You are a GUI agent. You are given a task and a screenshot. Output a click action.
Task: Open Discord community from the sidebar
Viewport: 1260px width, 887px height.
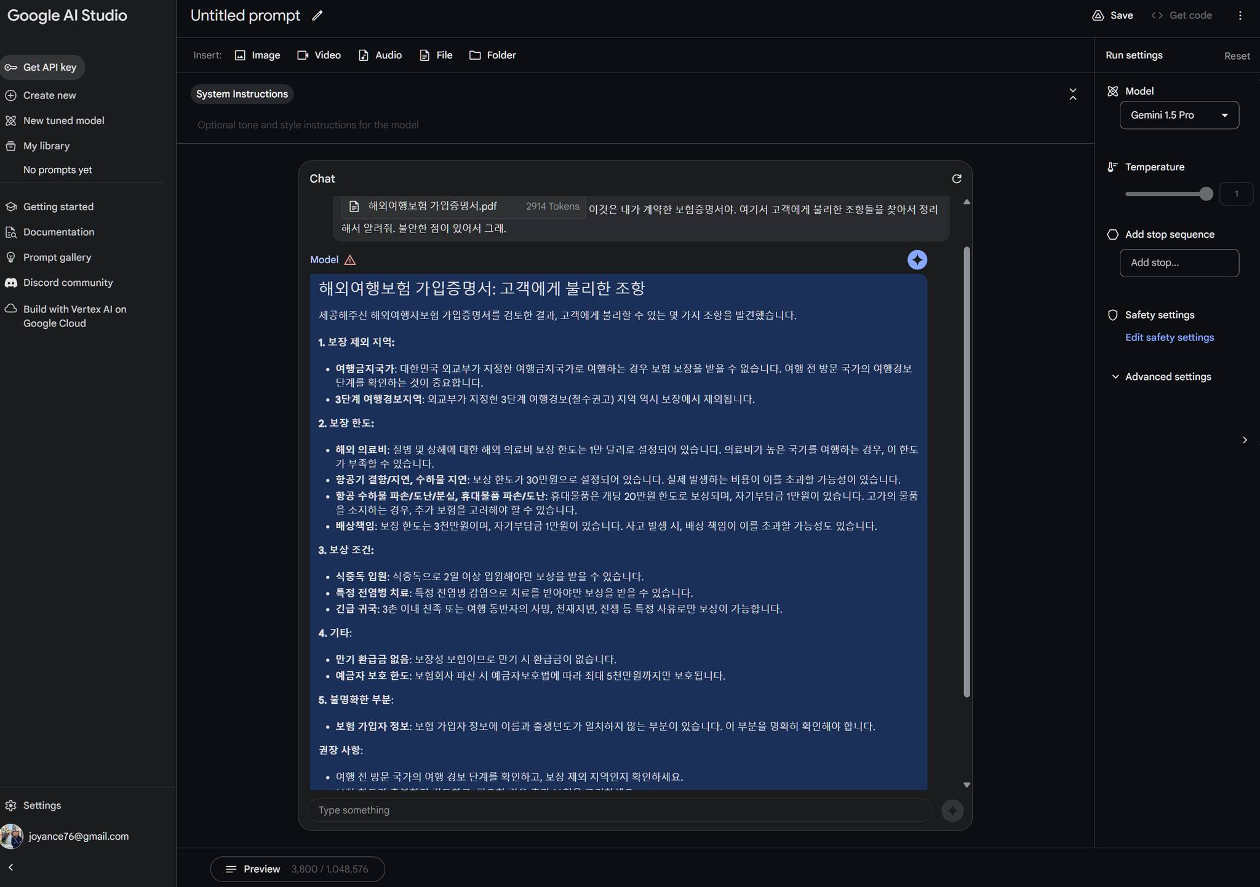click(68, 283)
